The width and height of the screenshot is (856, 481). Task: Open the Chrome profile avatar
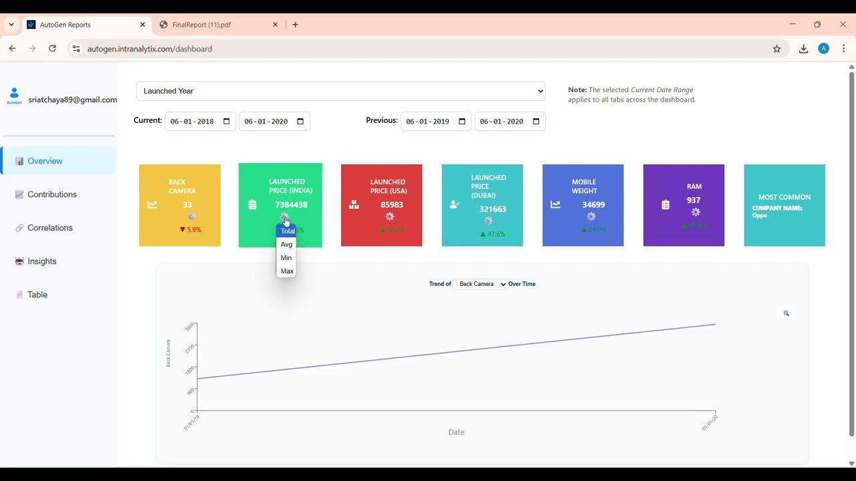click(824, 49)
